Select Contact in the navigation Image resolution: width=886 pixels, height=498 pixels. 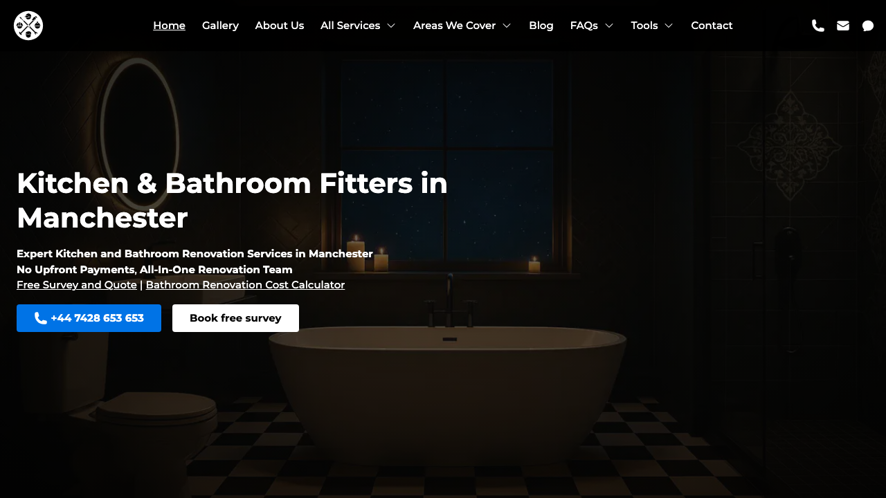point(712,26)
